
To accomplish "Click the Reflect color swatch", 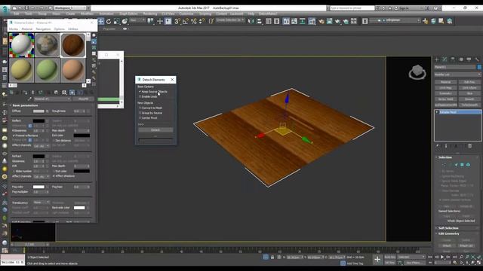I will coord(38,120).
